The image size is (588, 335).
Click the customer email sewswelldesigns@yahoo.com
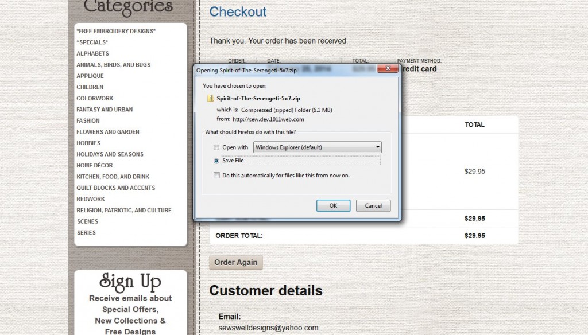(x=269, y=328)
